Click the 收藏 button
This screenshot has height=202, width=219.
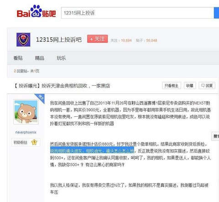[190, 86]
